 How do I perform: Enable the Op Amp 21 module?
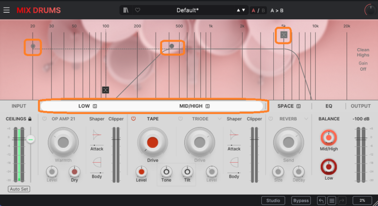[45, 119]
